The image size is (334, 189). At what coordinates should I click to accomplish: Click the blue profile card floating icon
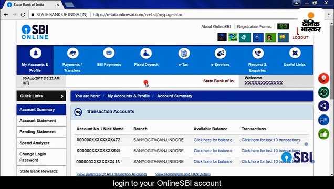pyautogui.click(x=323, y=120)
